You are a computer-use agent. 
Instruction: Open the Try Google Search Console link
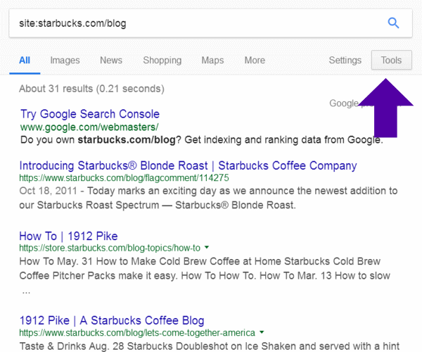coord(90,114)
